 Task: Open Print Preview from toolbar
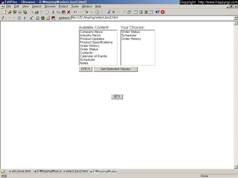point(32,12)
